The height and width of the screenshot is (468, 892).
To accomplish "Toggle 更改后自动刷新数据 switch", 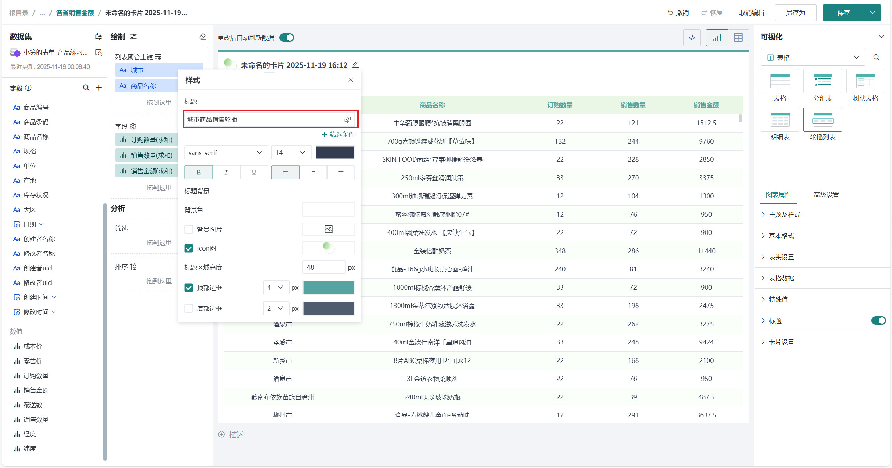I will (287, 38).
